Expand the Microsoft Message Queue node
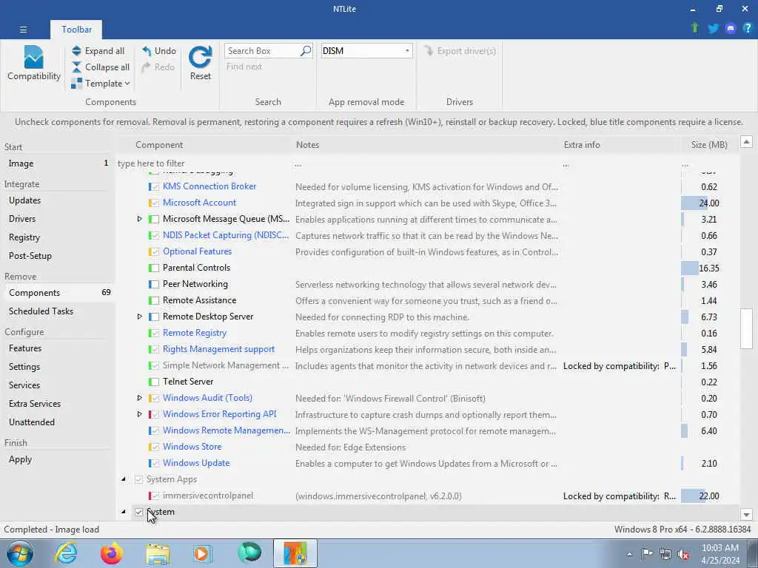 click(x=139, y=219)
